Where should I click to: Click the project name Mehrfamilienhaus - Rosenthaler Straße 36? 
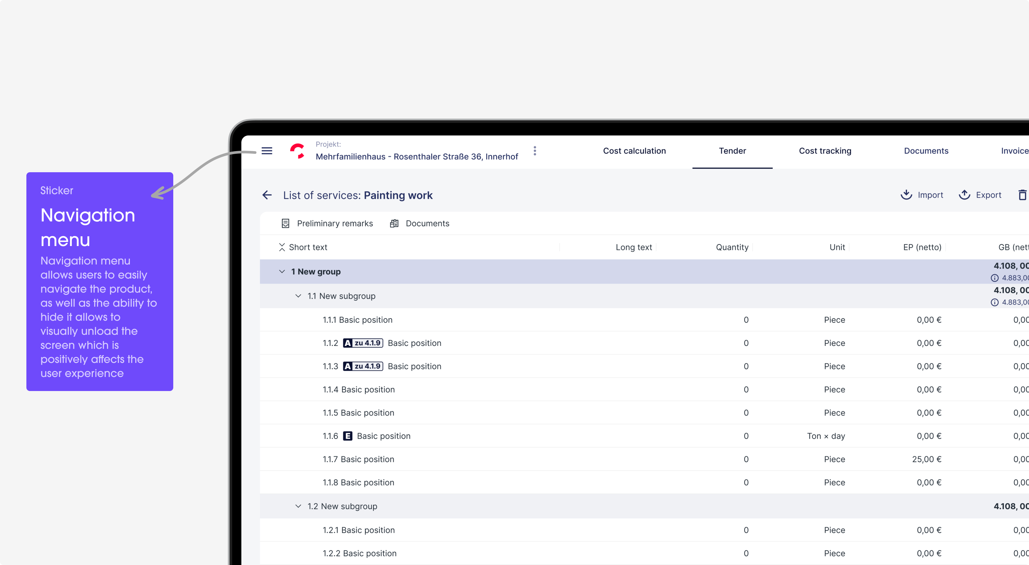coord(417,156)
